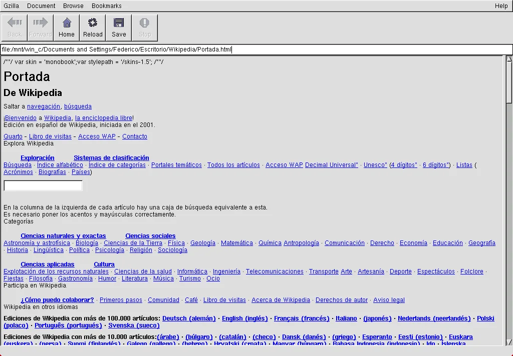Open the Biografías link
513x356 pixels.
[x=52, y=172]
